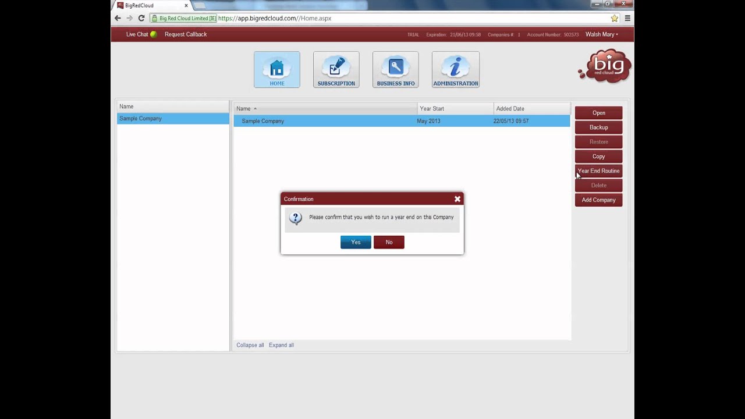Open the Live Chat link
Viewport: 745px width, 419px height.
pos(137,34)
